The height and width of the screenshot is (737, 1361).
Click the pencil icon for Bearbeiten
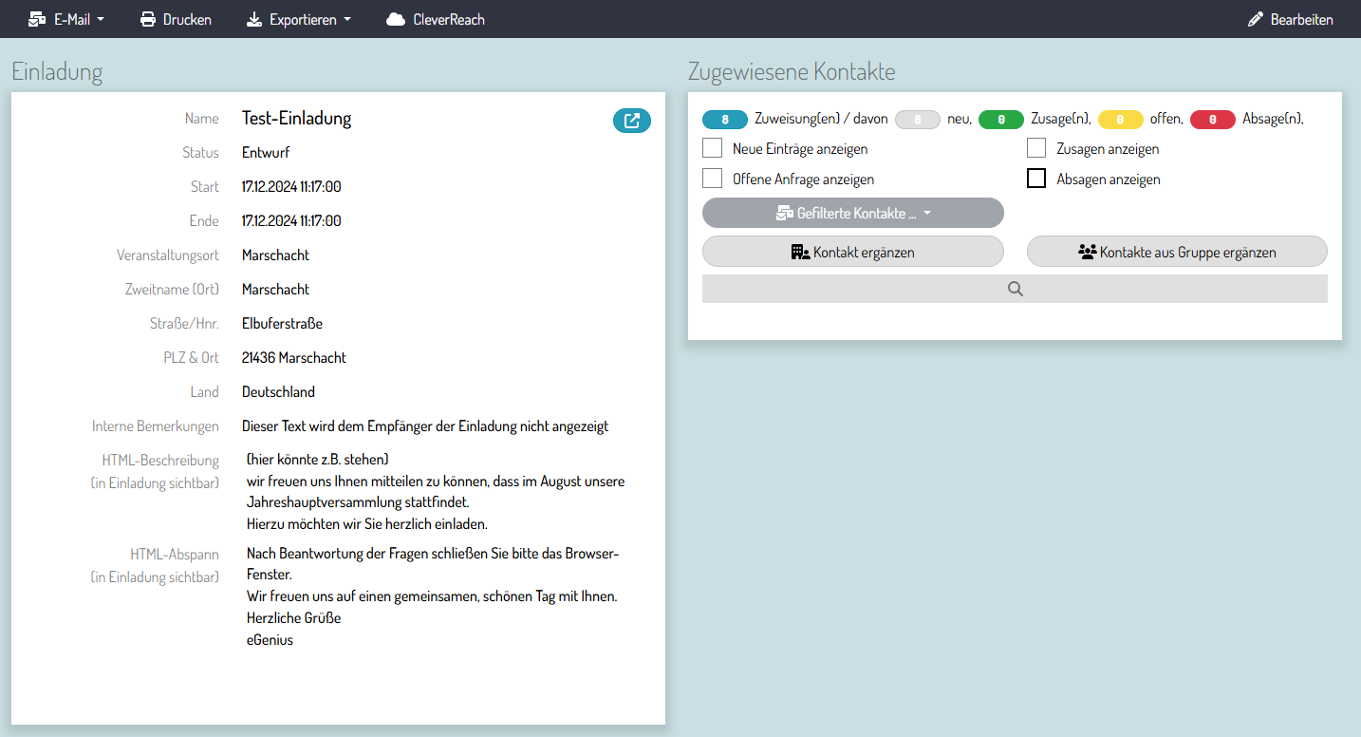1256,19
